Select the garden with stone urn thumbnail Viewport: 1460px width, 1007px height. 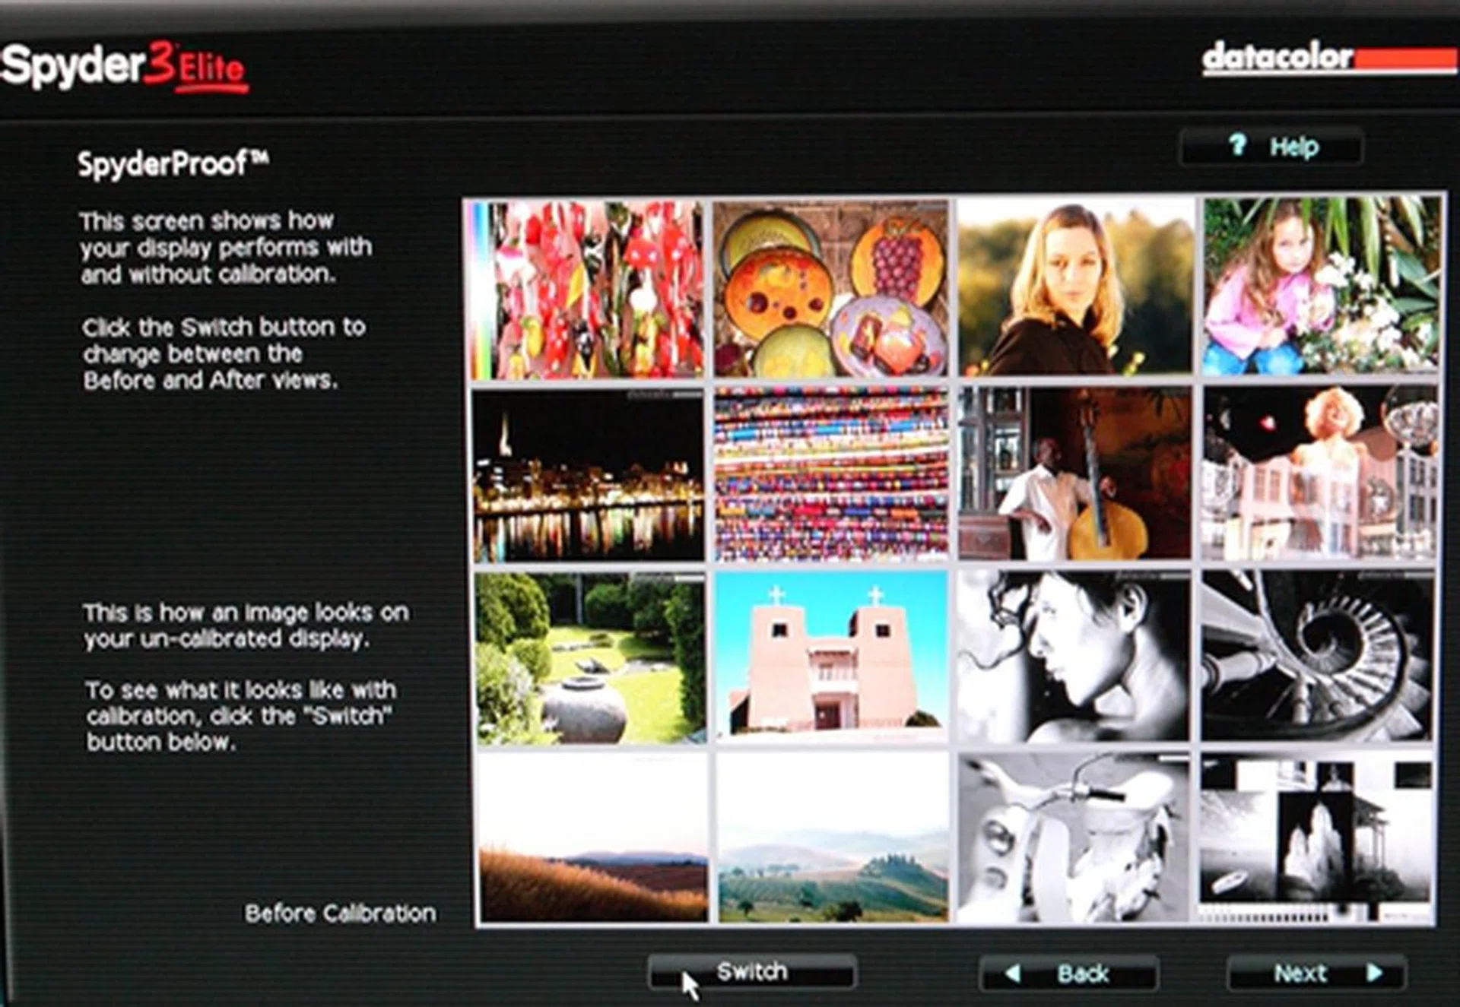point(589,658)
